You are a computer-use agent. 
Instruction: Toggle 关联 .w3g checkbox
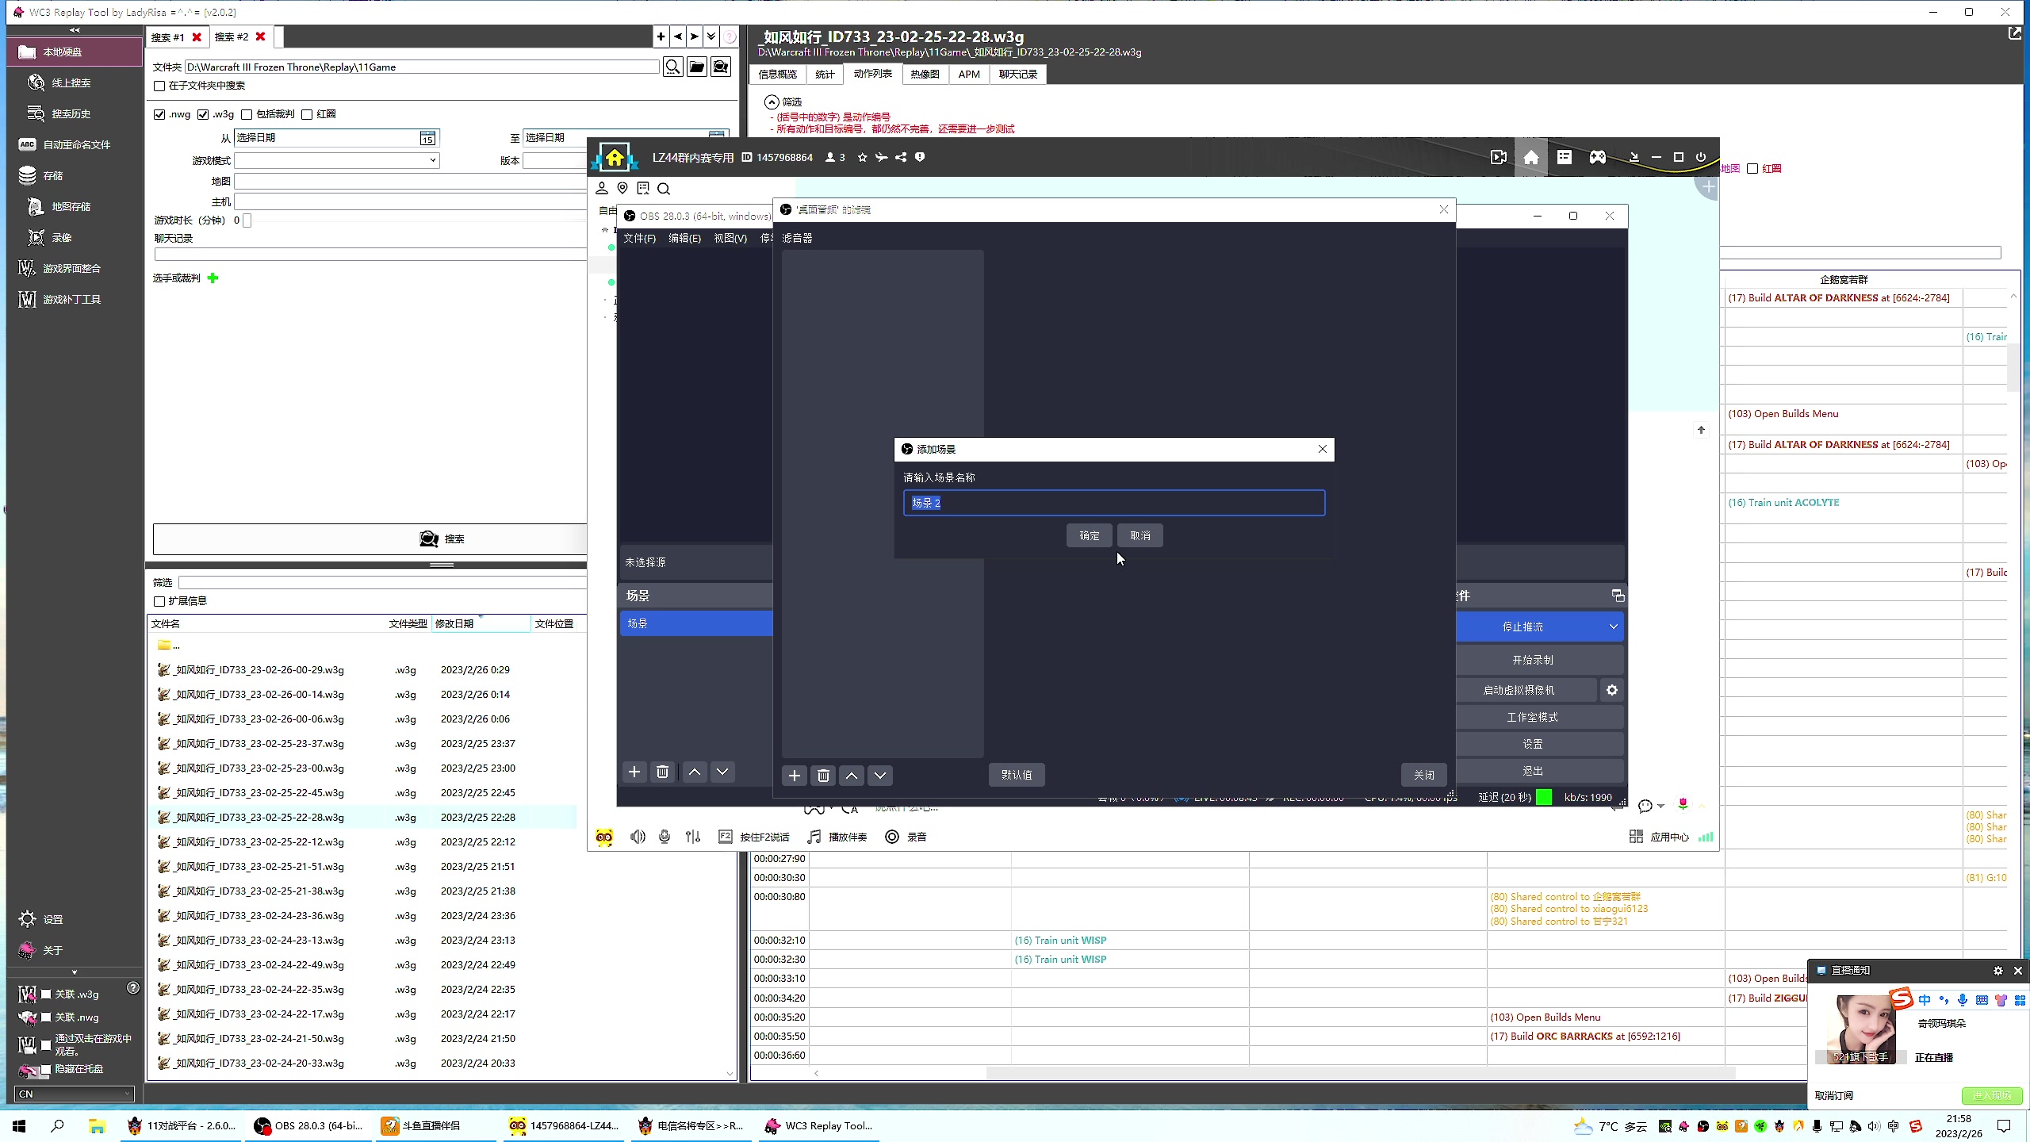(46, 994)
